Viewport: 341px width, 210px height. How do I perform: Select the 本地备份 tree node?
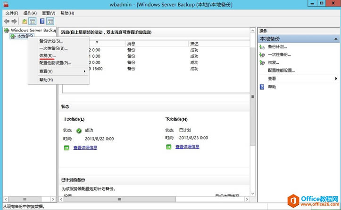[25, 36]
